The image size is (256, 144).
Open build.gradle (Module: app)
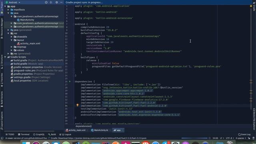(27, 64)
